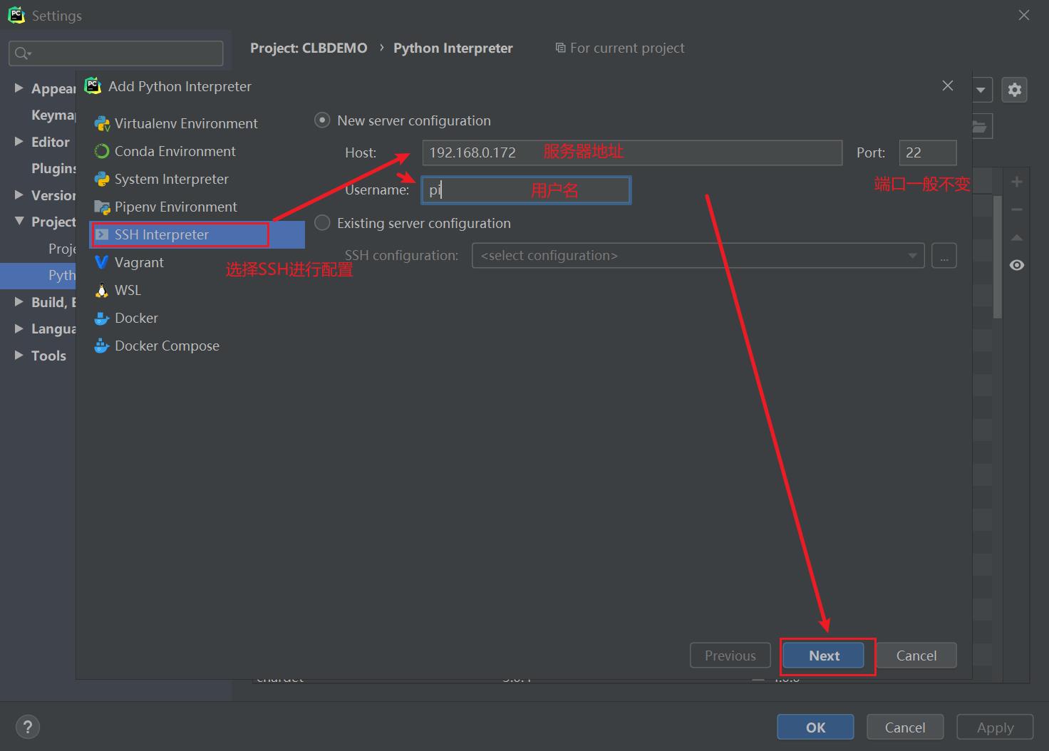
Task: Open the SSH configuration dropdown
Action: click(x=698, y=256)
